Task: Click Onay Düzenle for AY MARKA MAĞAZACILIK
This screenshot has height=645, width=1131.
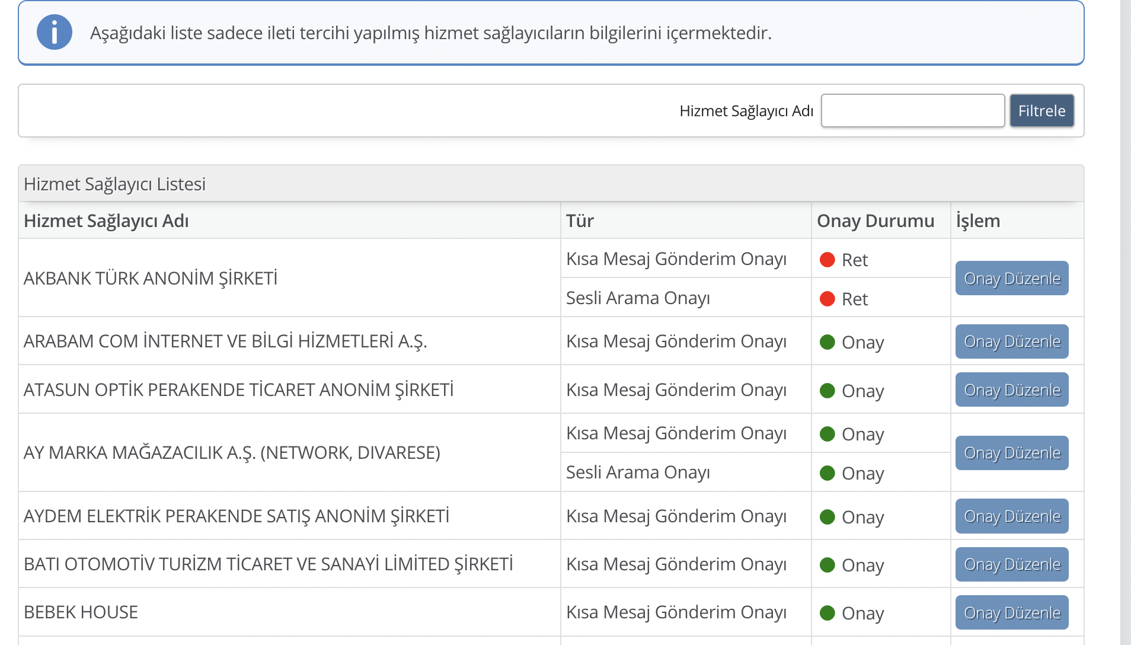Action: [x=1012, y=453]
